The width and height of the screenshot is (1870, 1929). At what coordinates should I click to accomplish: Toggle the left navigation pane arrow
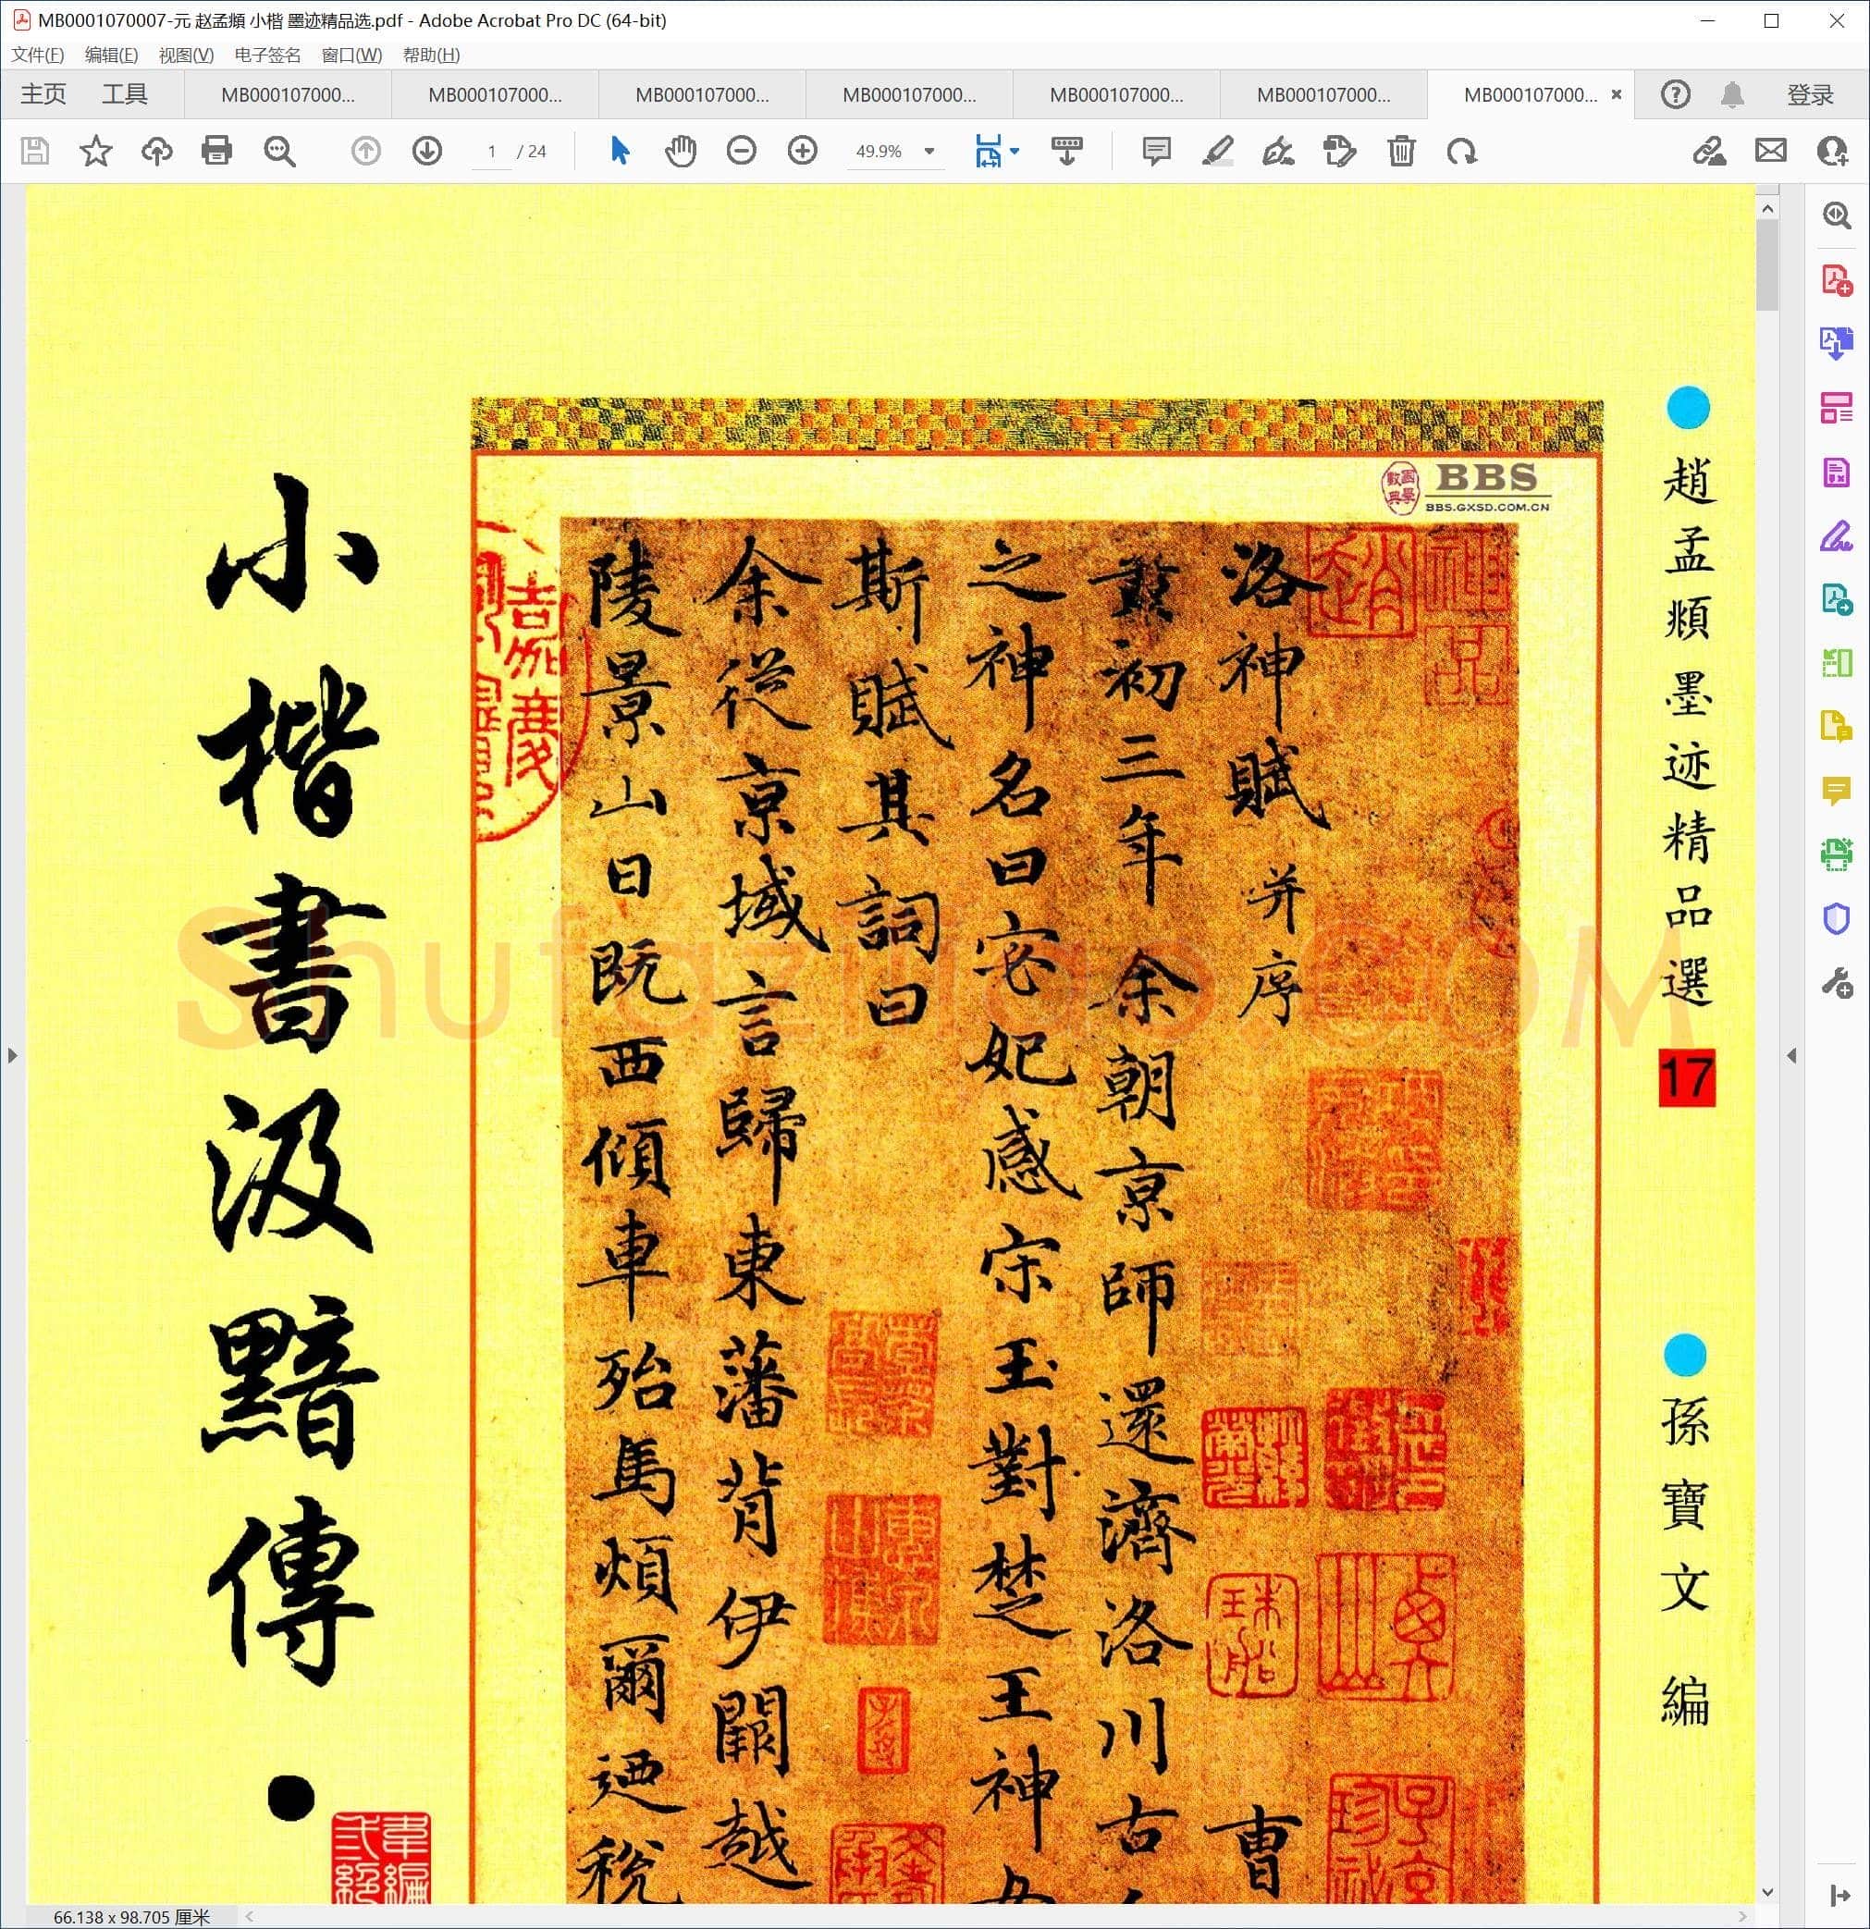[12, 1056]
